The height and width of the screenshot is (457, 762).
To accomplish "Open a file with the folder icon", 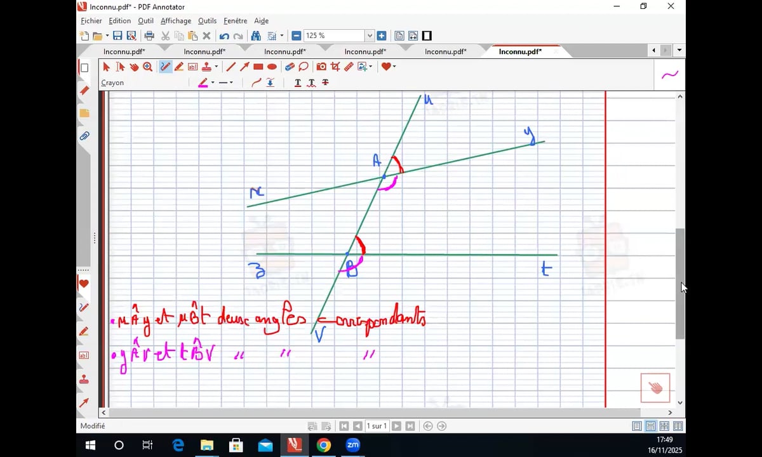I will [98, 36].
